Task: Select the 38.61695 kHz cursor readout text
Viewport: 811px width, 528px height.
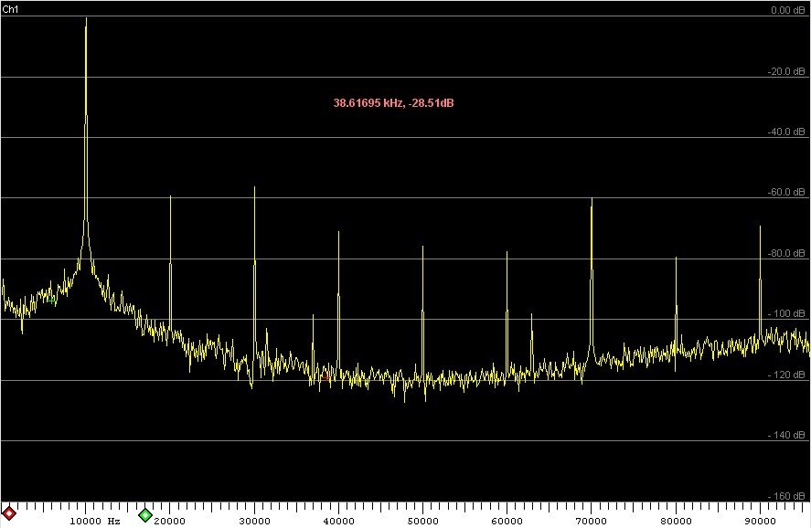Action: click(393, 102)
